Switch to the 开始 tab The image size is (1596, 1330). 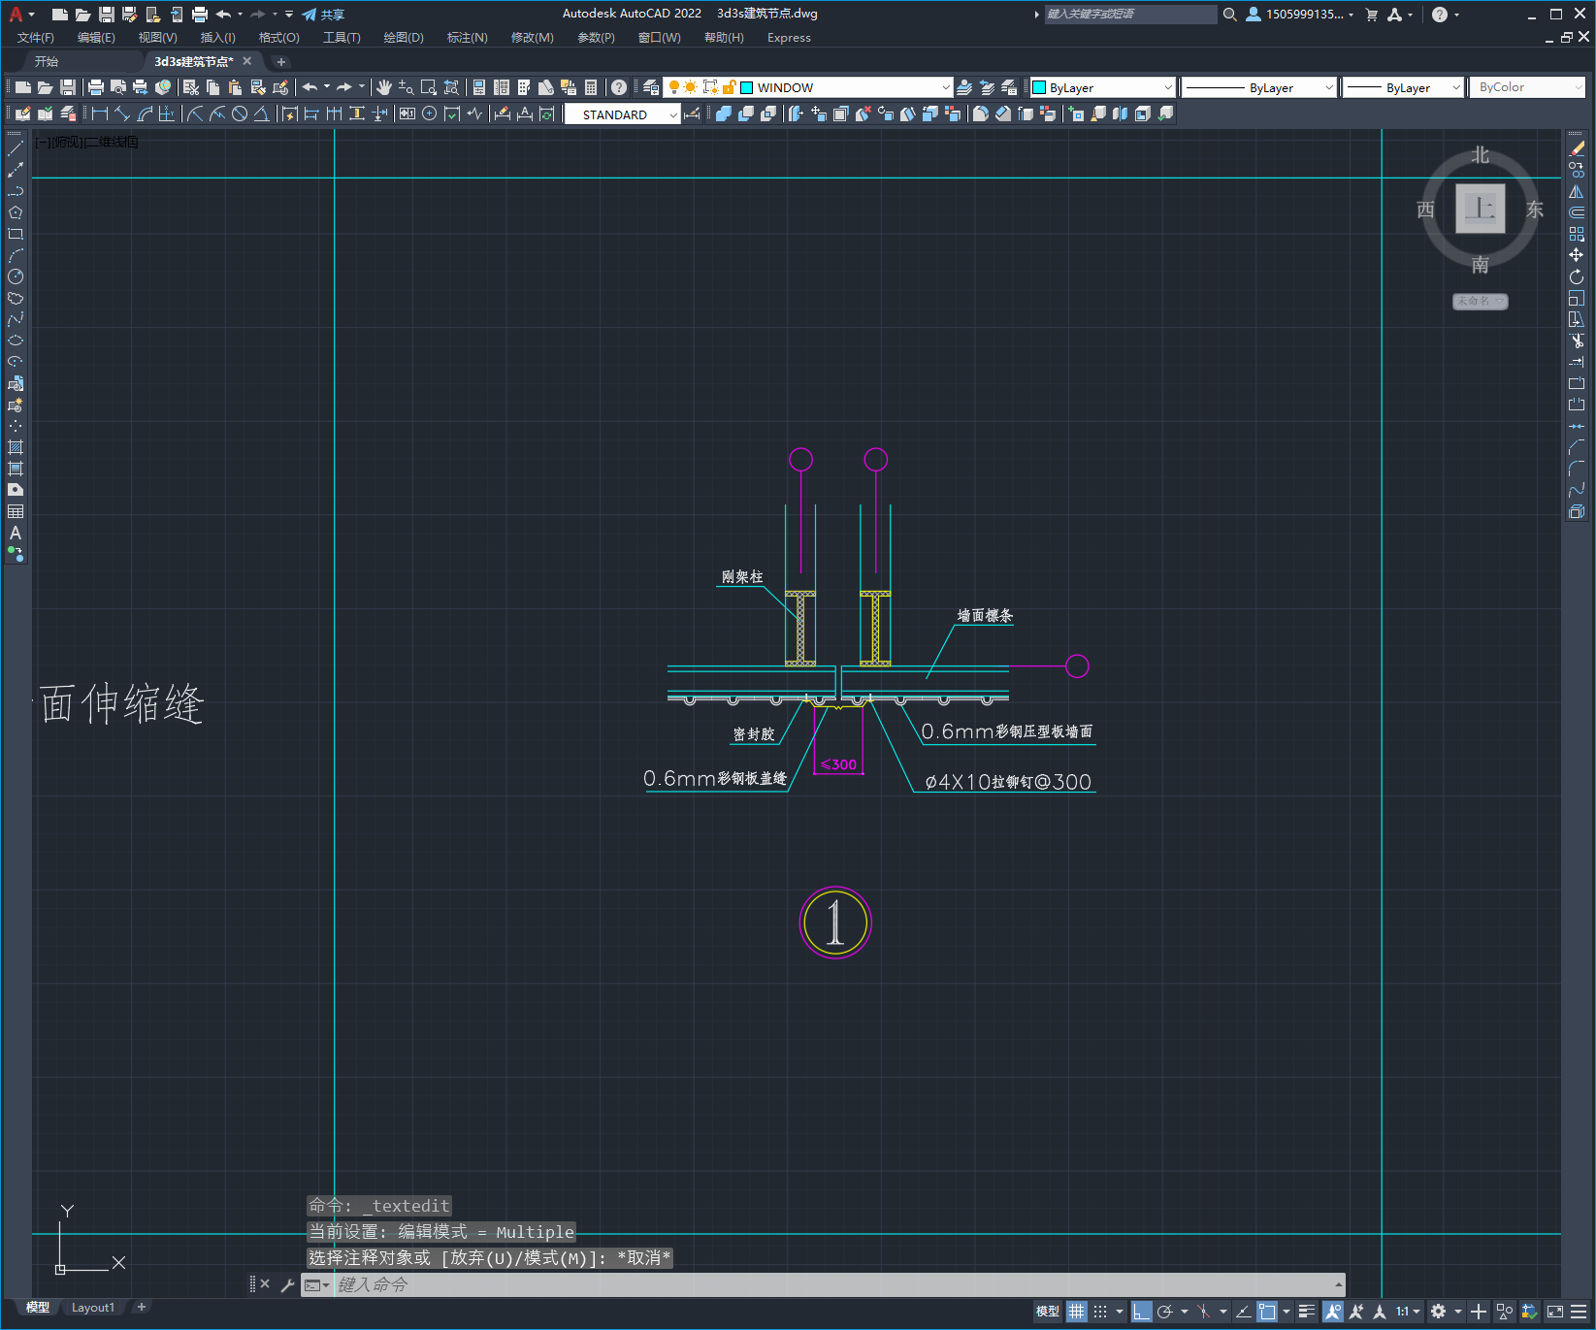pyautogui.click(x=47, y=61)
